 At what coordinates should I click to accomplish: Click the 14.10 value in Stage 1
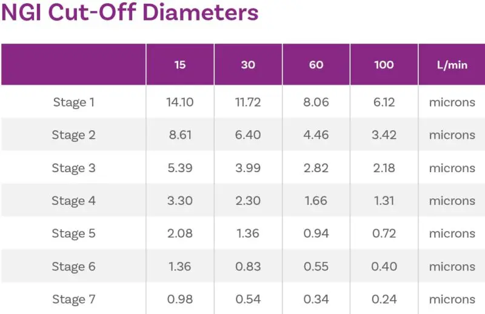180,102
